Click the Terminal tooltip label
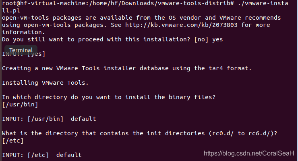 pyautogui.click(x=21, y=50)
